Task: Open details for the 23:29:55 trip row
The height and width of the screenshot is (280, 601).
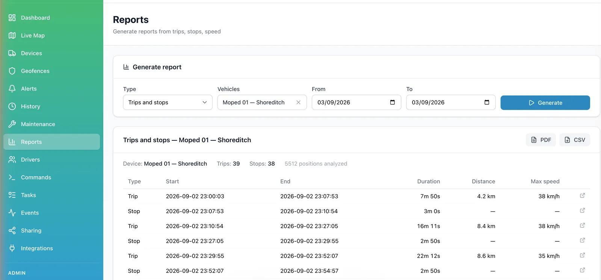Action: coord(582,255)
